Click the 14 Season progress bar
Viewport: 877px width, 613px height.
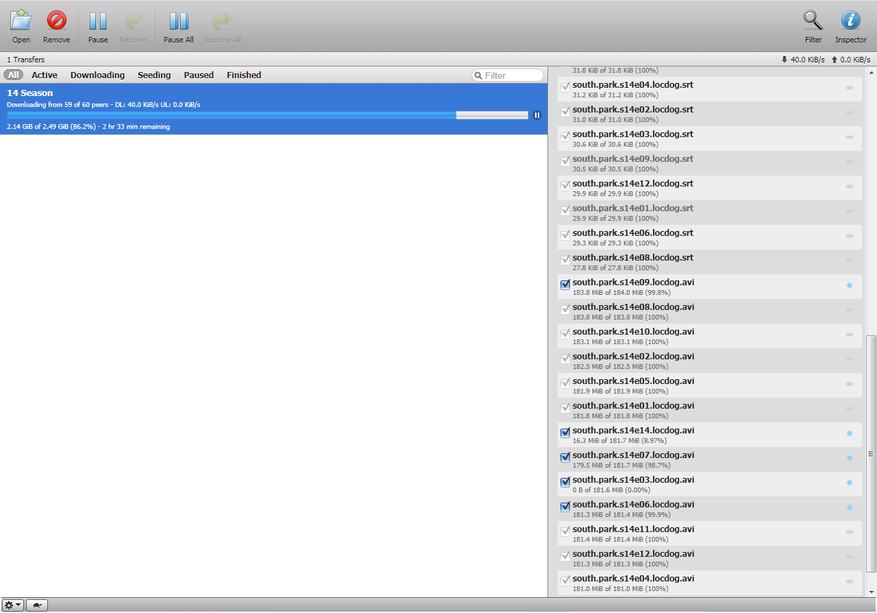coord(267,115)
